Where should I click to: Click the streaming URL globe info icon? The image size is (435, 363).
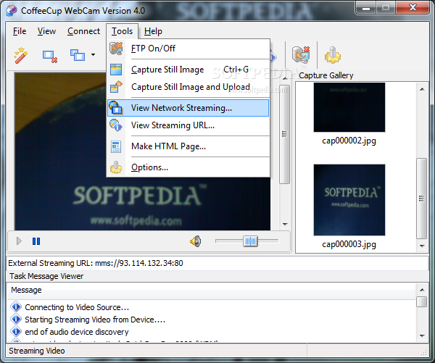point(116,125)
